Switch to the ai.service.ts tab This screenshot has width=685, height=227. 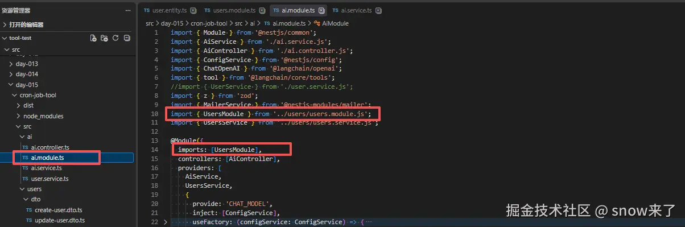click(357, 10)
